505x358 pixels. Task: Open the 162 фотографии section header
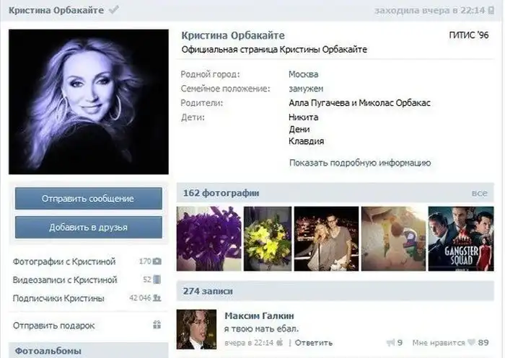(221, 193)
